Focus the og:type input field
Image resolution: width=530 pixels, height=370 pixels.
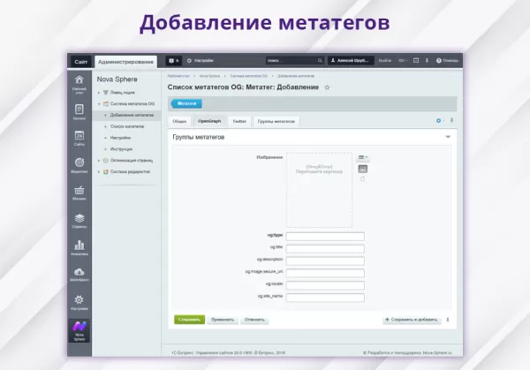325,237
